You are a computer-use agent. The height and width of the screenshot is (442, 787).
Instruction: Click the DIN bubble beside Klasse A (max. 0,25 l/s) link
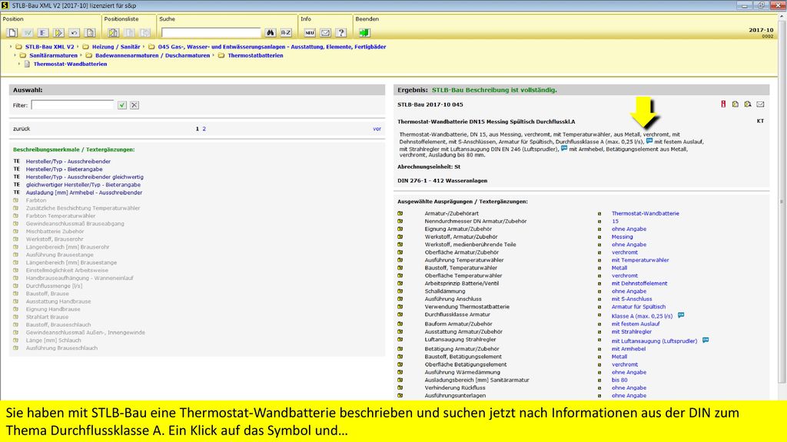681,315
